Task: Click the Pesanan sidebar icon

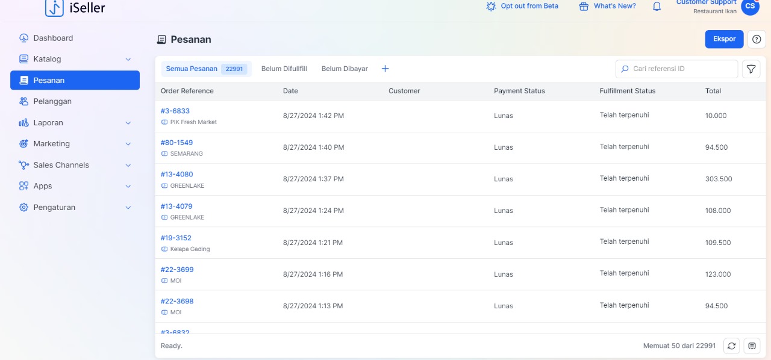Action: 23,80
